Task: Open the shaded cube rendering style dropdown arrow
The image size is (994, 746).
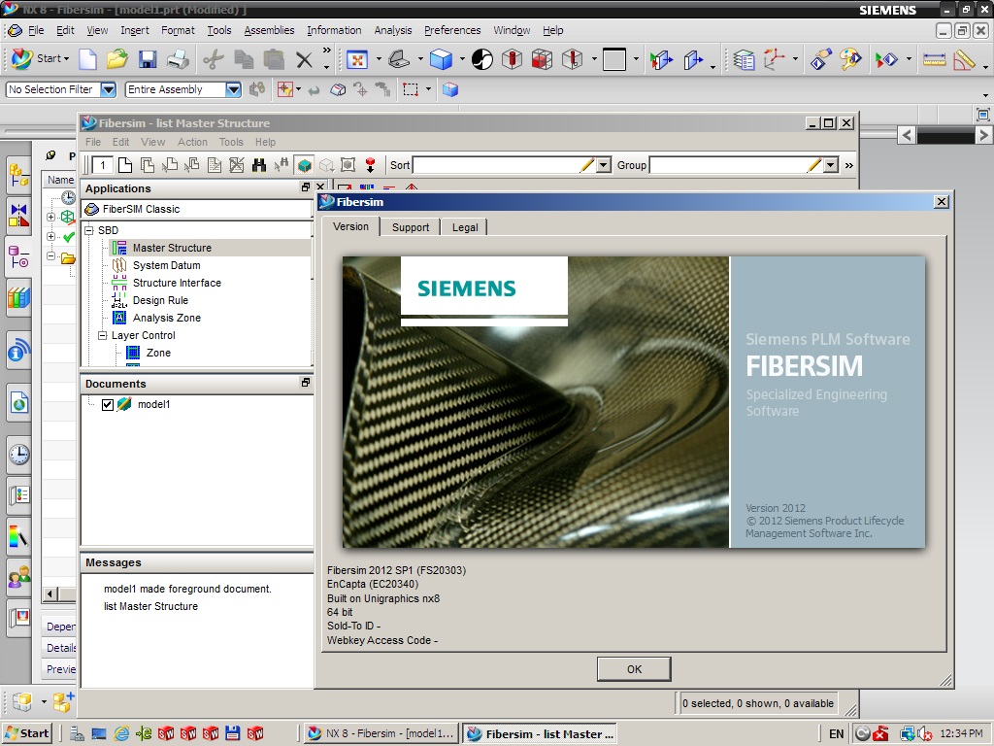Action: click(462, 59)
